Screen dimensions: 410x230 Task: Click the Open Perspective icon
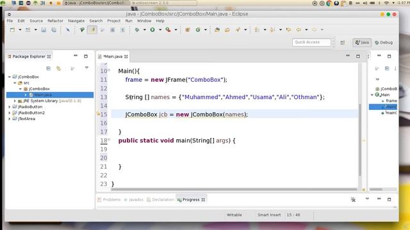pos(343,43)
